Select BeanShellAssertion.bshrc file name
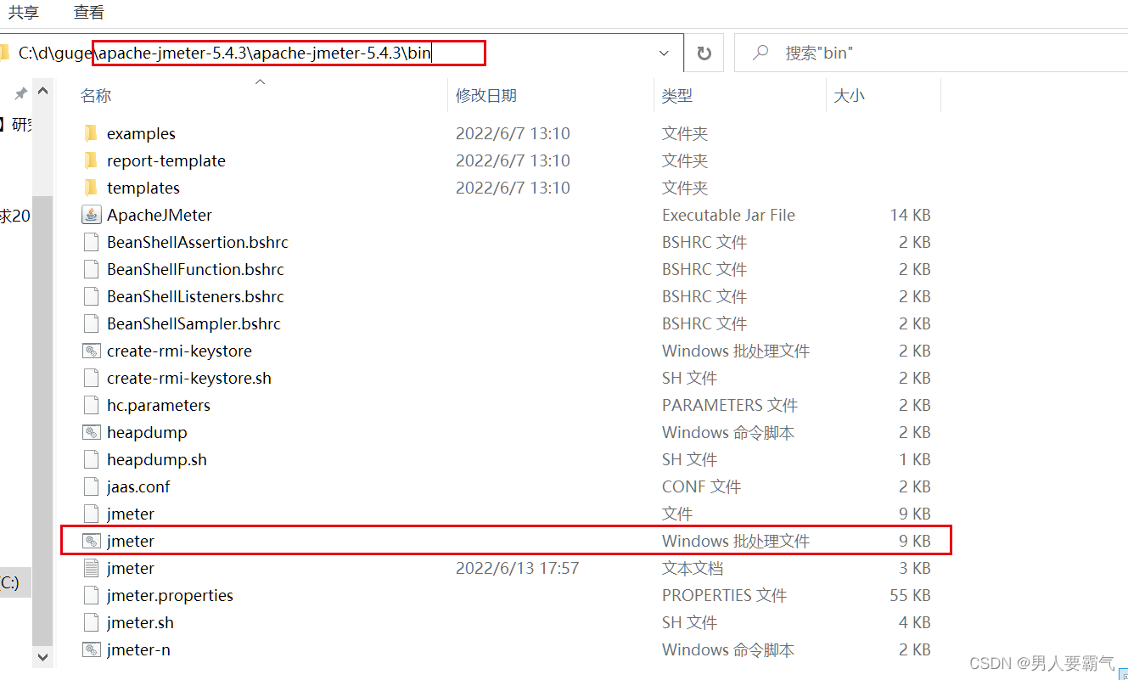This screenshot has height=680, width=1128. coord(198,242)
